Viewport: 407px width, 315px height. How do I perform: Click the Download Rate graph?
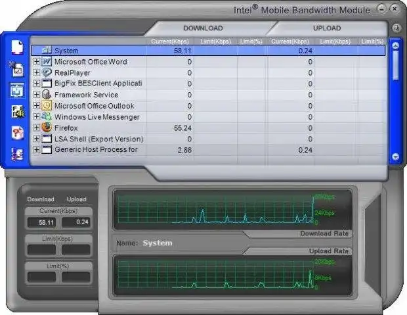pyautogui.click(x=232, y=210)
